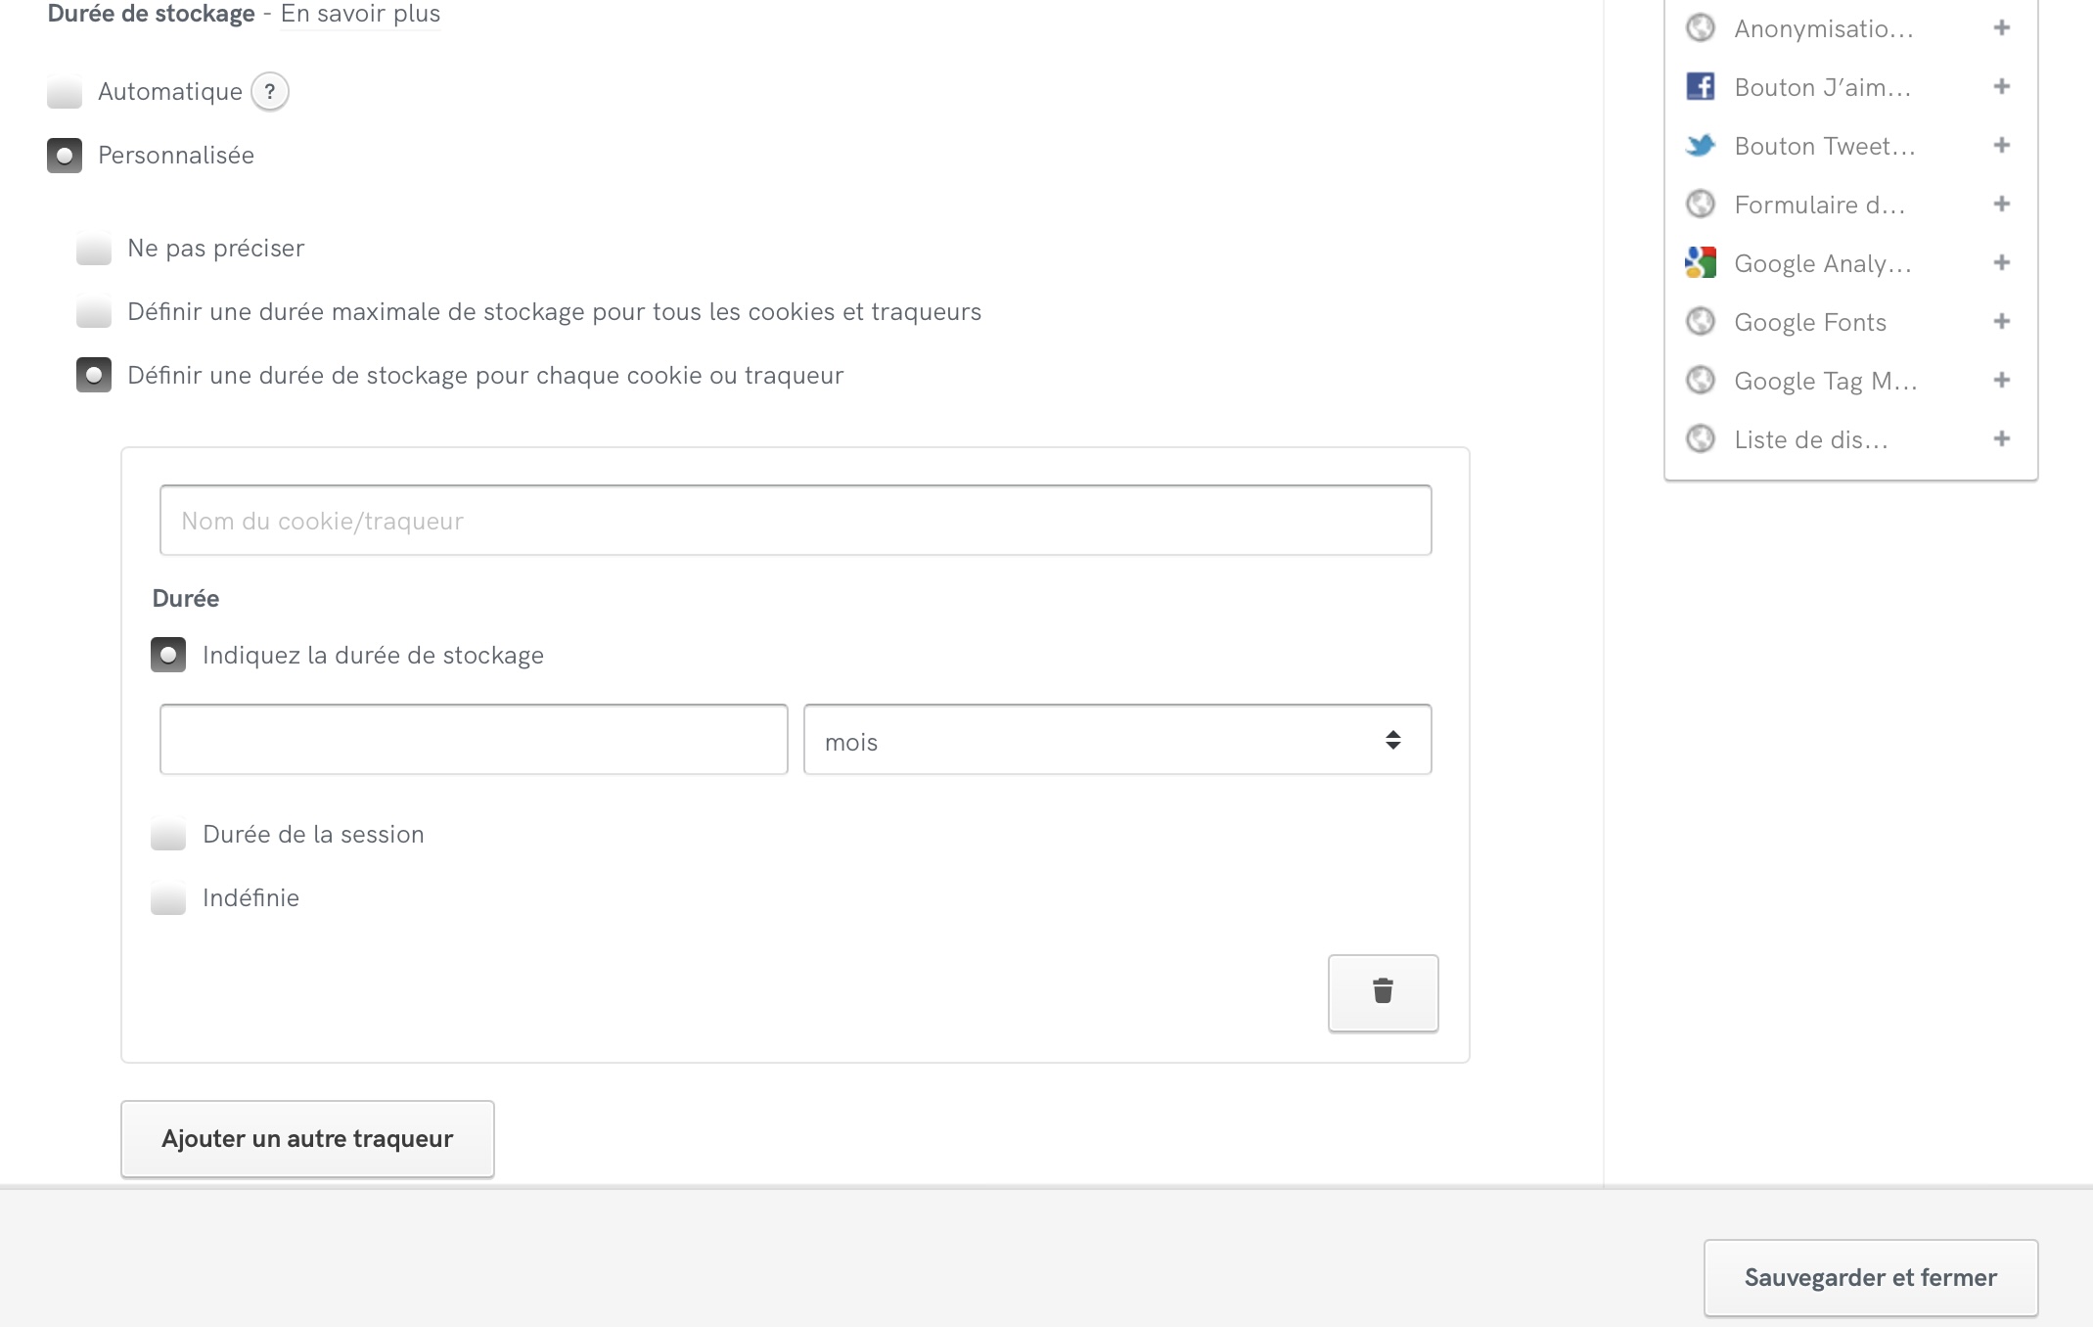Add the Google Analytics service with plus
This screenshot has height=1327, width=2093.
2001,263
